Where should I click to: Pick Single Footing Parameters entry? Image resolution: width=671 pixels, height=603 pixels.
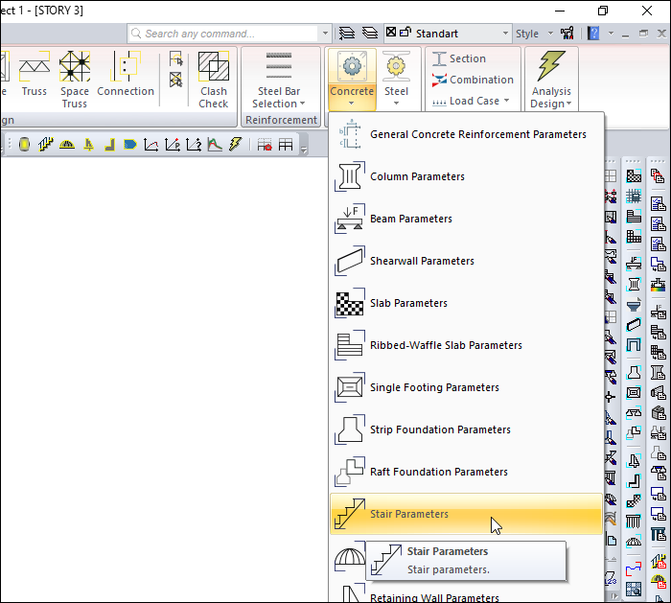(434, 387)
